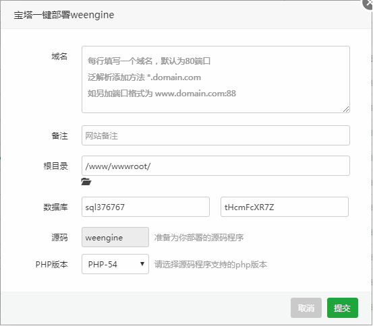
Task: Click the domain textarea resize handle
Action: click(346, 109)
